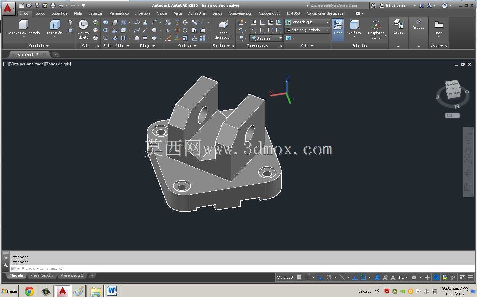Toggle MODELO space button in status bar
This screenshot has height=297, width=477.
[x=285, y=277]
